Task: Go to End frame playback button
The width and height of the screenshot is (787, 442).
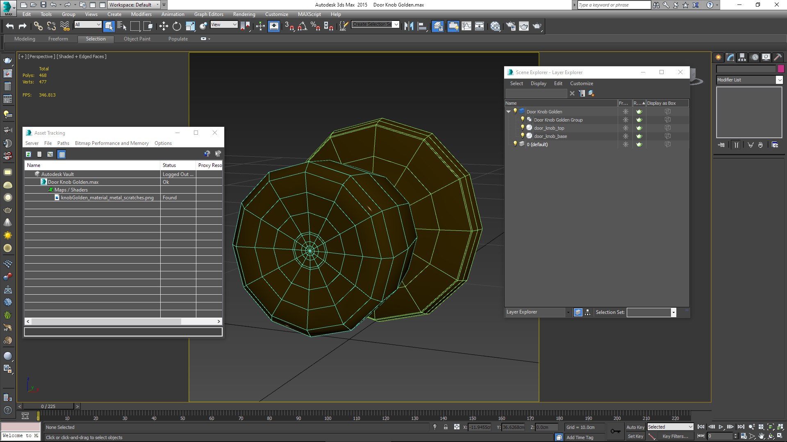Action: 741,427
